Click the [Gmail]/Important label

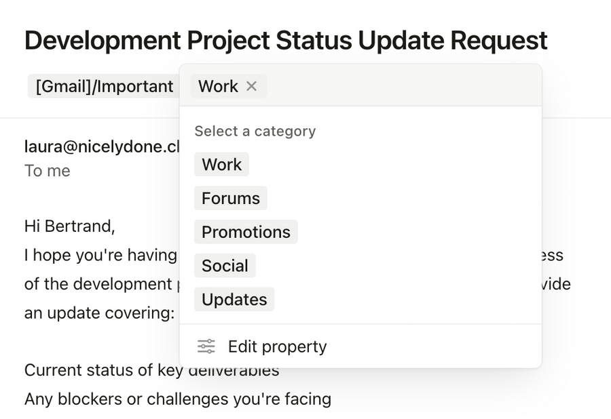point(102,86)
